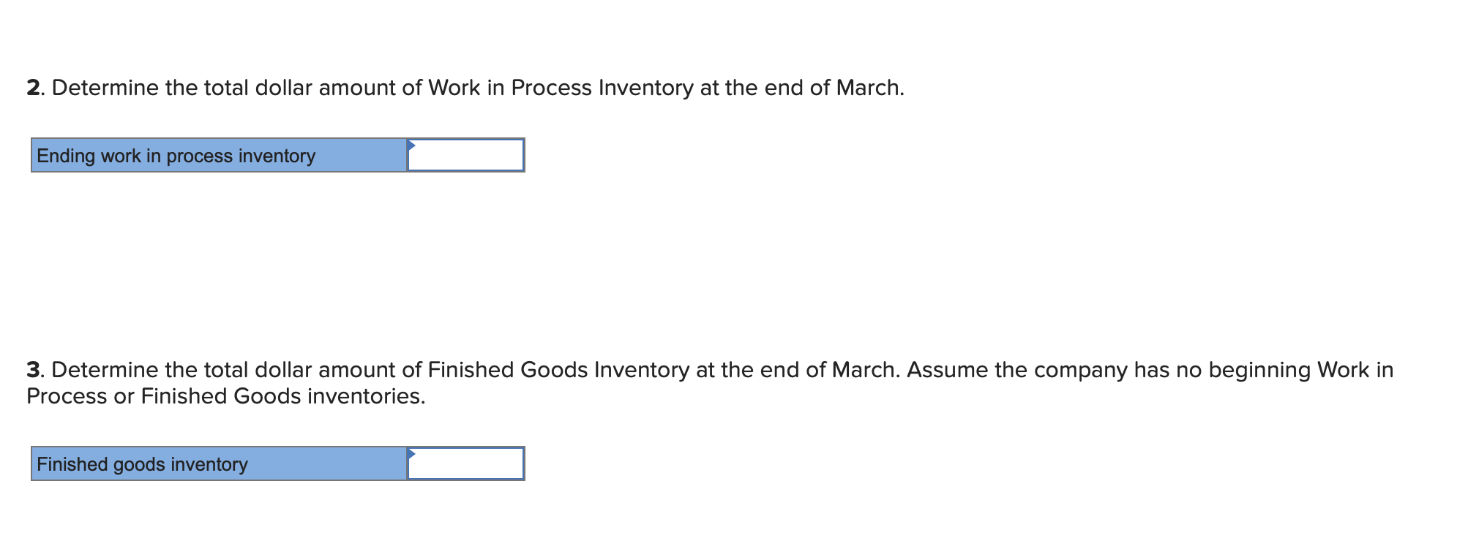Image resolution: width=1468 pixels, height=538 pixels.
Task: Select the 'Ending work in process inventory' label cell
Action: (x=219, y=156)
